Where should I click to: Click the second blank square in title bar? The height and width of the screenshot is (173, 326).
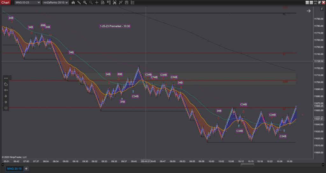(311, 3)
